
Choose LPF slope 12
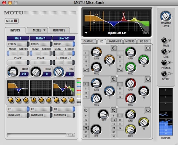(114, 120)
